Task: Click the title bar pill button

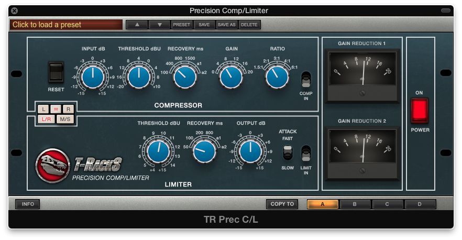Action: point(446,10)
